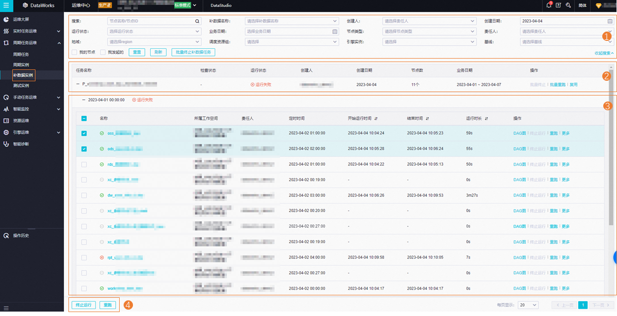Expand the 实时任务运维 sidebar section
The width and height of the screenshot is (617, 316).
(x=32, y=31)
